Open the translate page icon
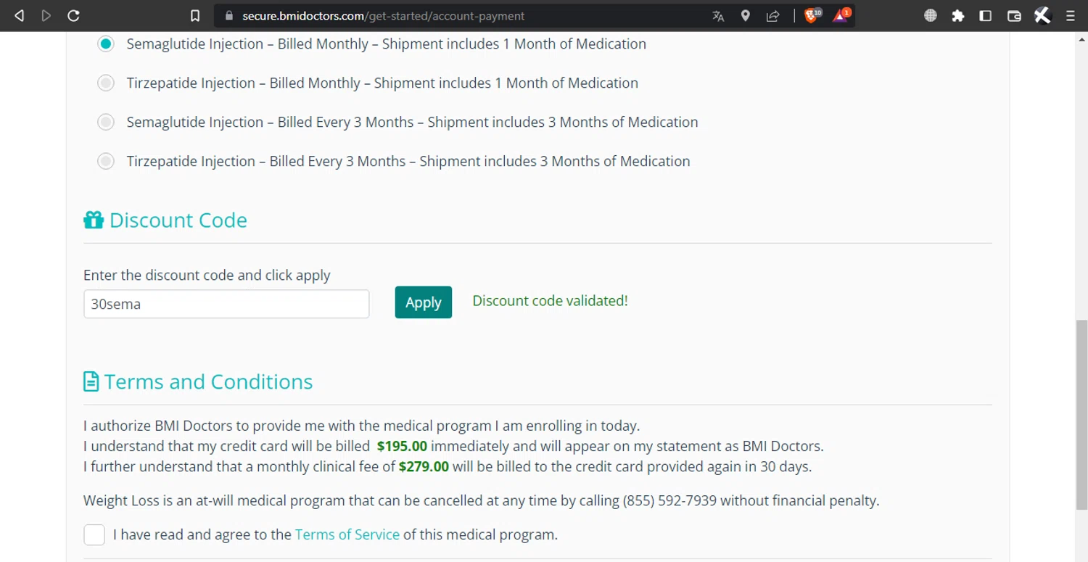 click(718, 16)
